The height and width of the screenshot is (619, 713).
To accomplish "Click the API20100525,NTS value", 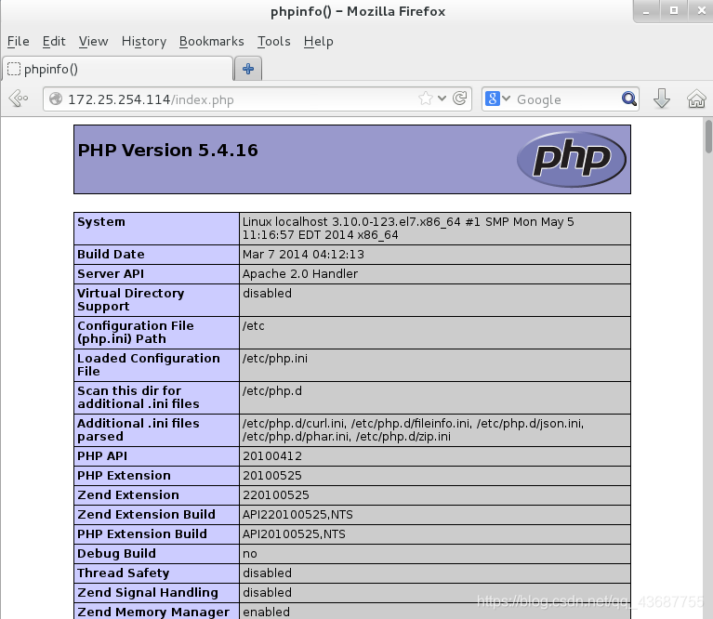I will click(294, 534).
